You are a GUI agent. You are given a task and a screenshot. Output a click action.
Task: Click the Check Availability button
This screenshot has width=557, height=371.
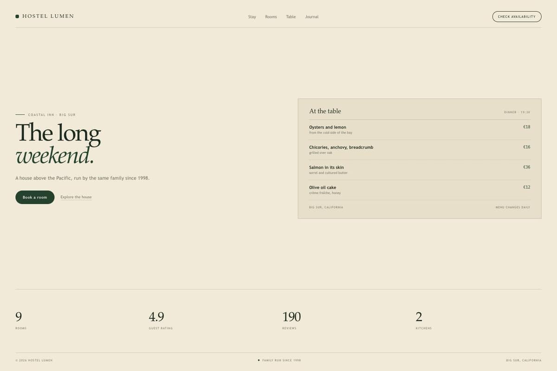(517, 17)
